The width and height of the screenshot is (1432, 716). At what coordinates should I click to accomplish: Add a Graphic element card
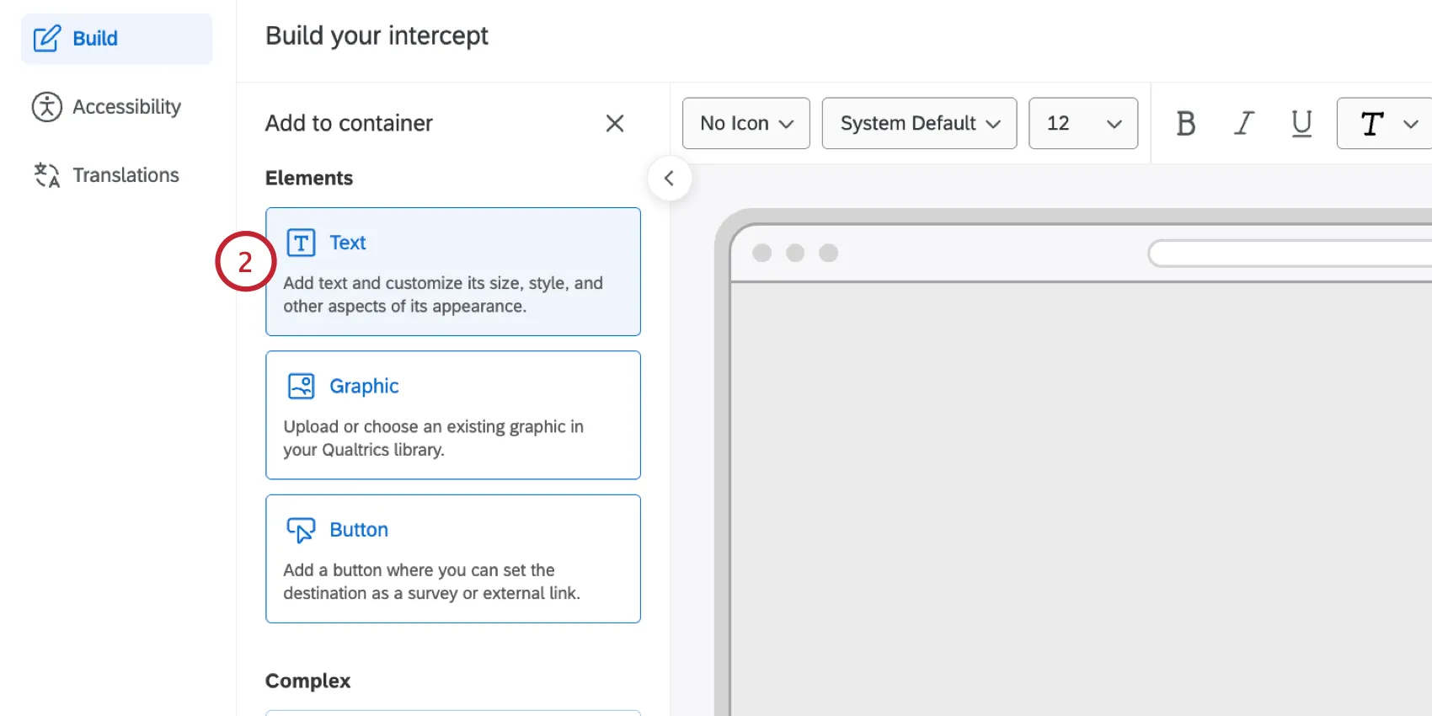[x=453, y=415]
